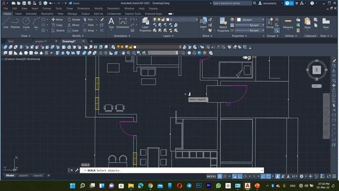Click the Erase tool icon

(102, 20)
